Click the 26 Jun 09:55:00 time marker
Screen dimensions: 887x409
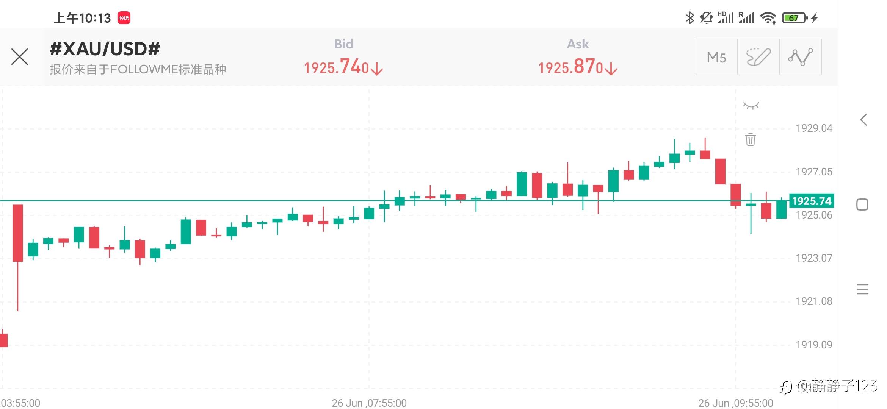[736, 403]
